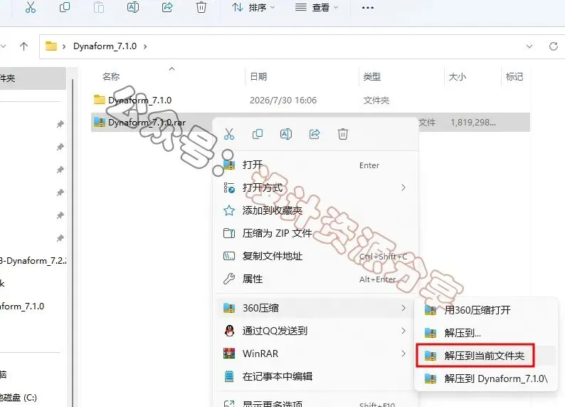Sort by 大小 column header
The image size is (565, 407).
pyautogui.click(x=458, y=76)
